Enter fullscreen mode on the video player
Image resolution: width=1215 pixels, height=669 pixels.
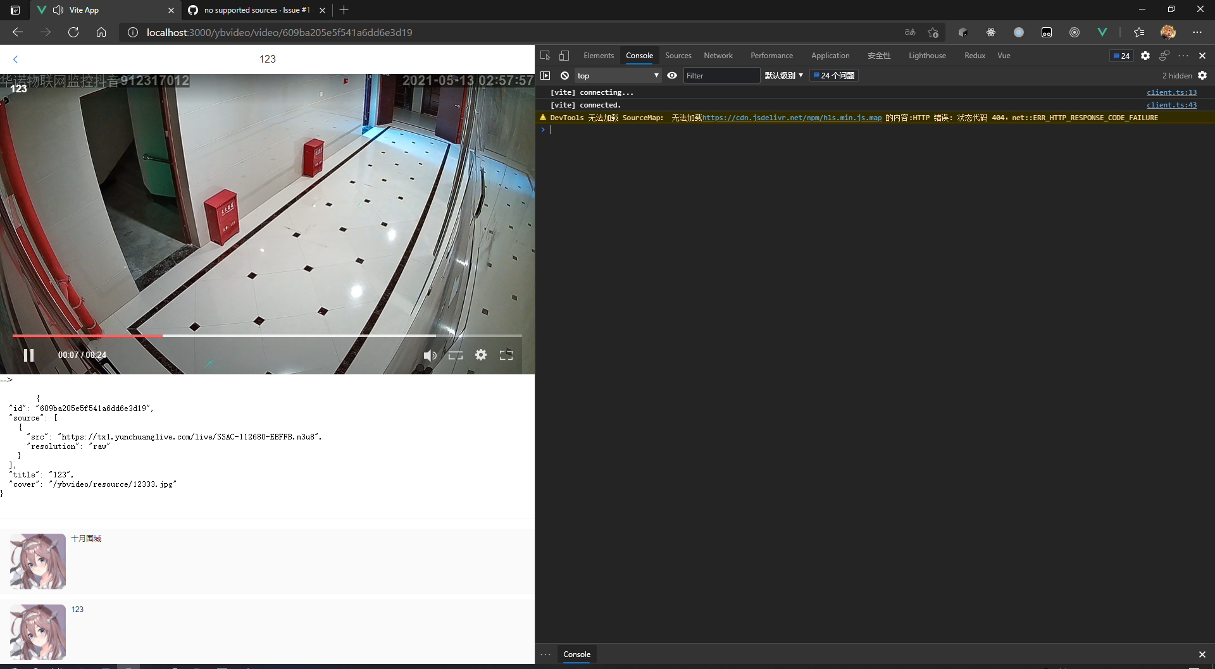[506, 355]
